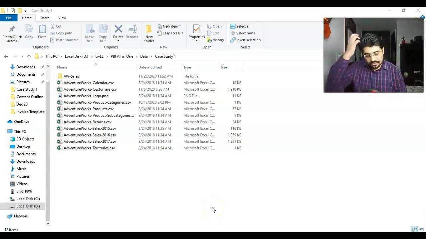The height and width of the screenshot is (239, 426).
Task: Click the Paste ribbon icon
Action: [x=42, y=32]
